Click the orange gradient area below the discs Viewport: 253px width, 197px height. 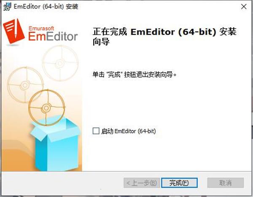16,146
